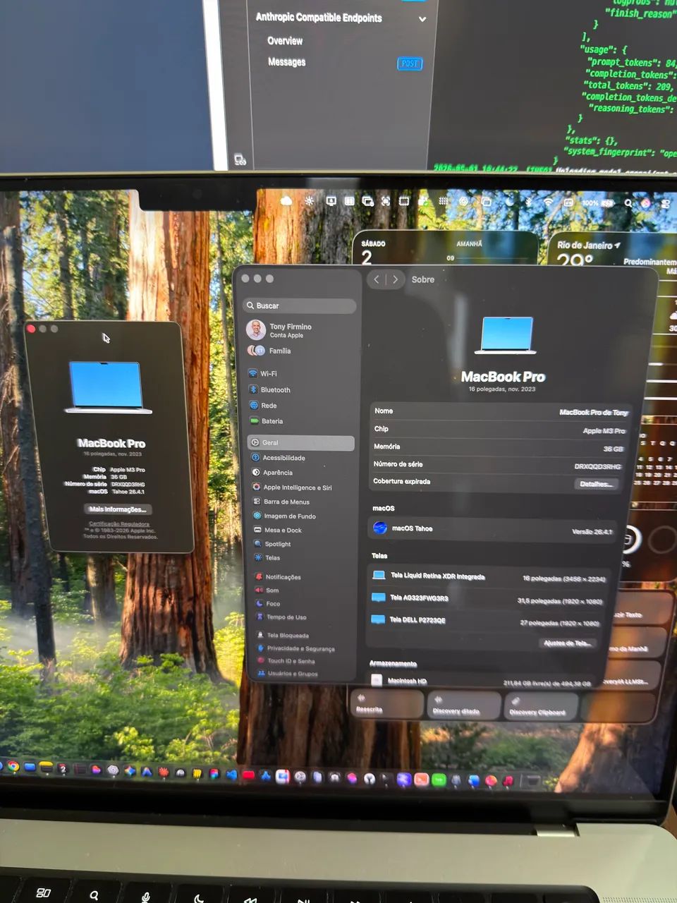Launch Chrome from the Dock

pyautogui.click(x=13, y=767)
